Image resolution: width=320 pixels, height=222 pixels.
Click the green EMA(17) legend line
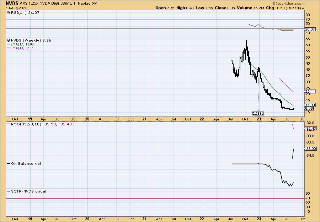9,44
